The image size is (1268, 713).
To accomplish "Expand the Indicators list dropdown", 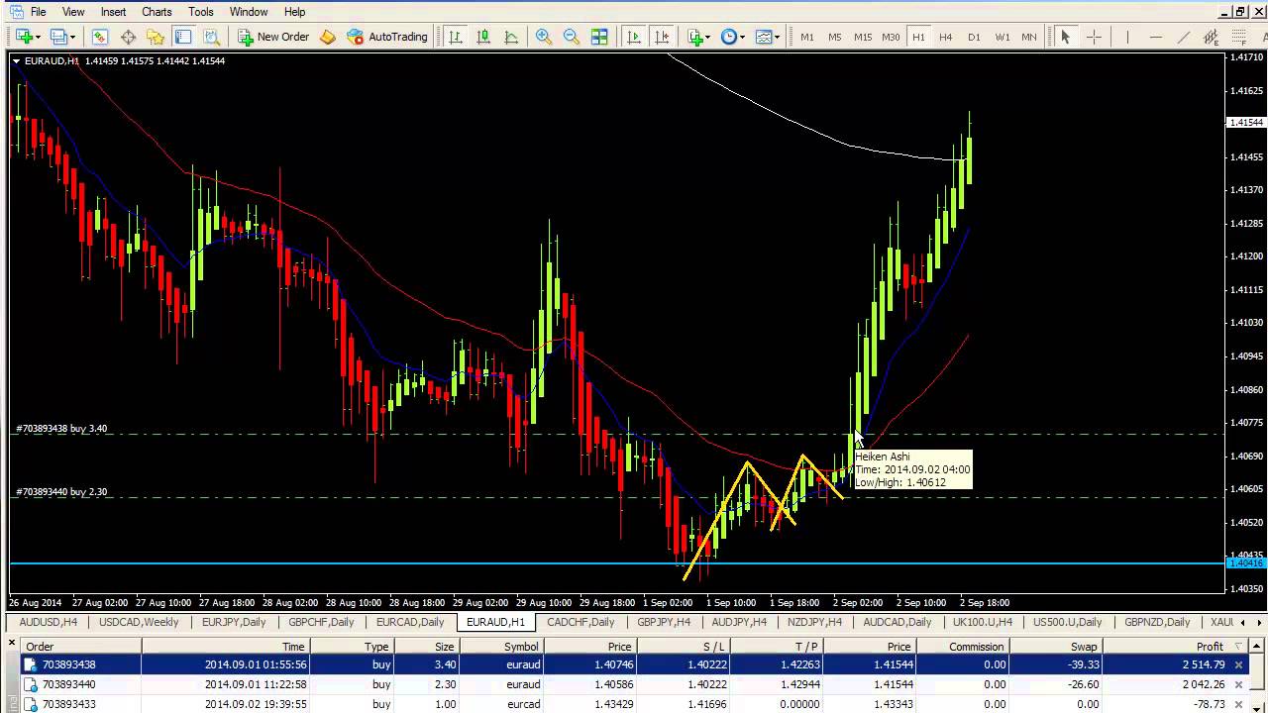I will [x=707, y=37].
